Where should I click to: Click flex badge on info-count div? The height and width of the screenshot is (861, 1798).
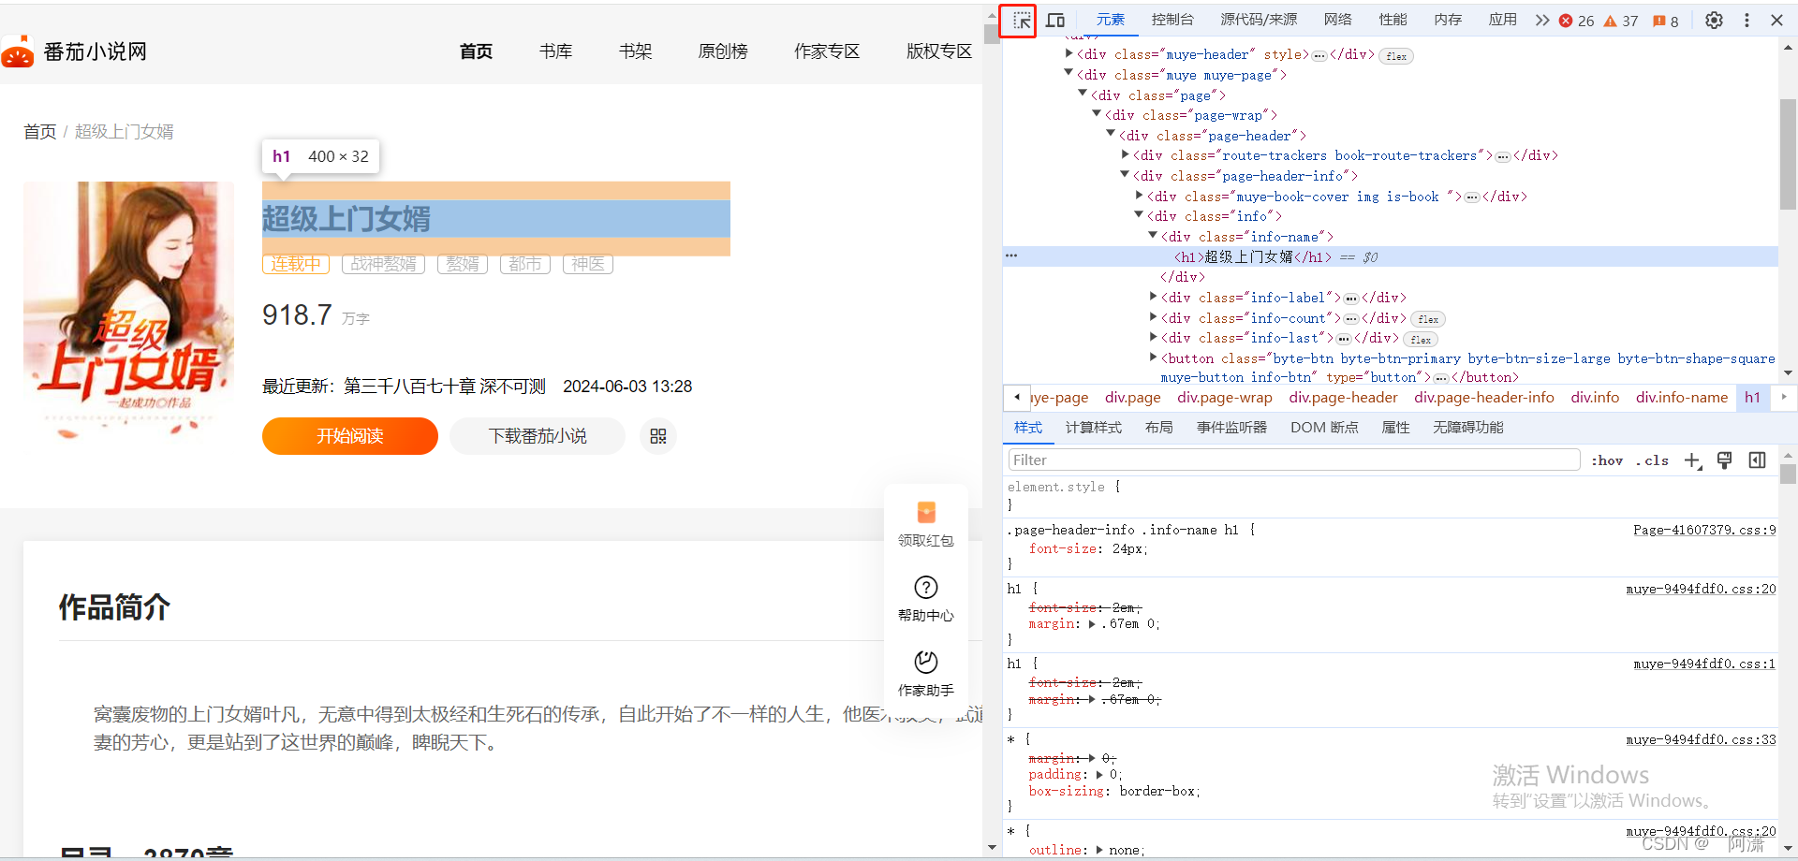point(1428,319)
